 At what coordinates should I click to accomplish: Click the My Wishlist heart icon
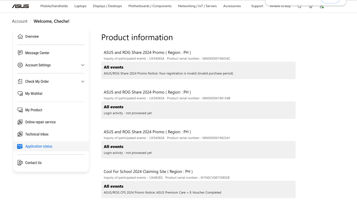(20, 93)
